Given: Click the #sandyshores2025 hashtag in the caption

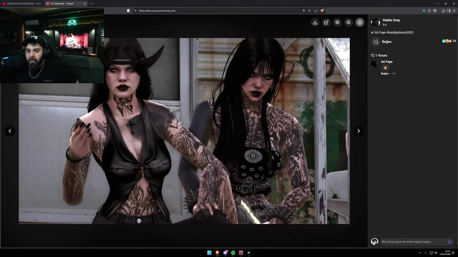Looking at the screenshot, I should point(400,32).
